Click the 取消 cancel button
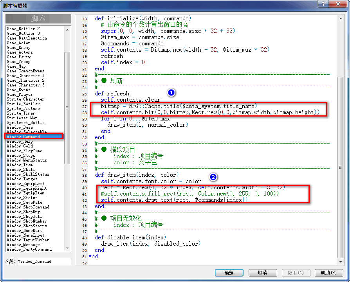350x282 pixels. pos(263,273)
